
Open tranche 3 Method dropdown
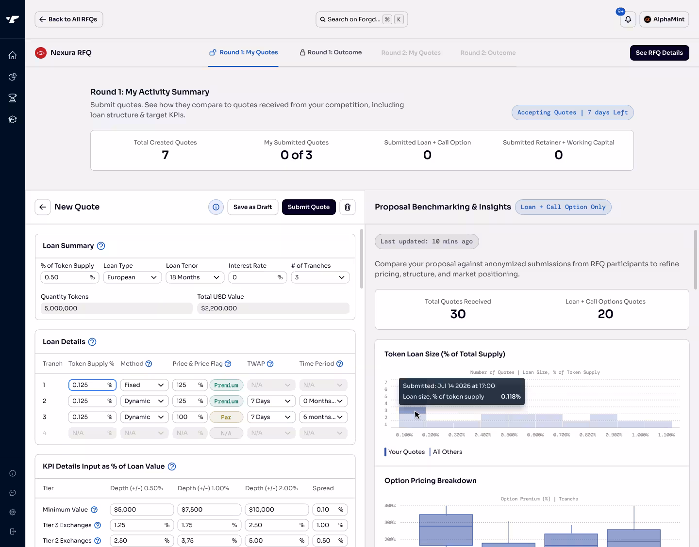pyautogui.click(x=144, y=417)
